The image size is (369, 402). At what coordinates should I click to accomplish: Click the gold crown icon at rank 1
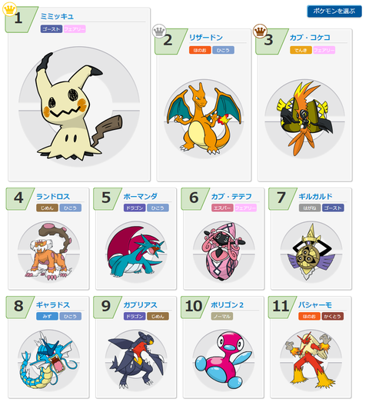pos(9,9)
